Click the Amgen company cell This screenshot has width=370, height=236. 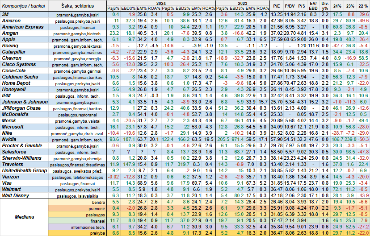tap(24, 33)
